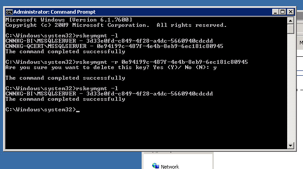Click the scrollbar thumb in the console

point(290,29)
